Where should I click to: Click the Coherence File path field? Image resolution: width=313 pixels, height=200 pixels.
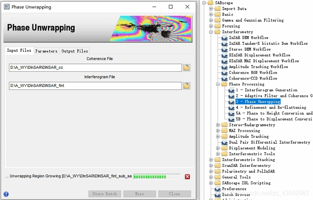[95, 68]
